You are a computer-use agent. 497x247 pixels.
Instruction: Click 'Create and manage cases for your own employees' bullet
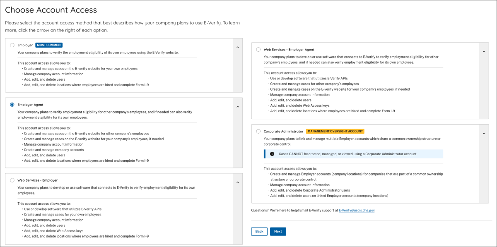63,214
